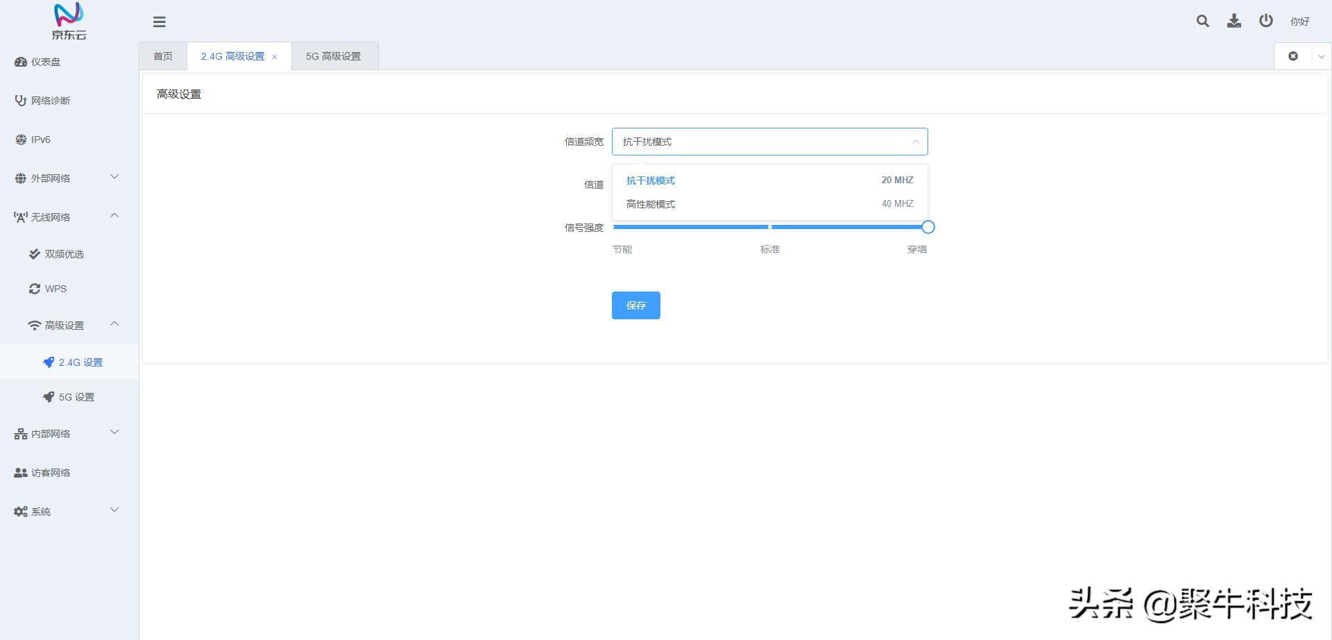Click the 信道 field label
The image size is (1332, 640).
pos(594,185)
